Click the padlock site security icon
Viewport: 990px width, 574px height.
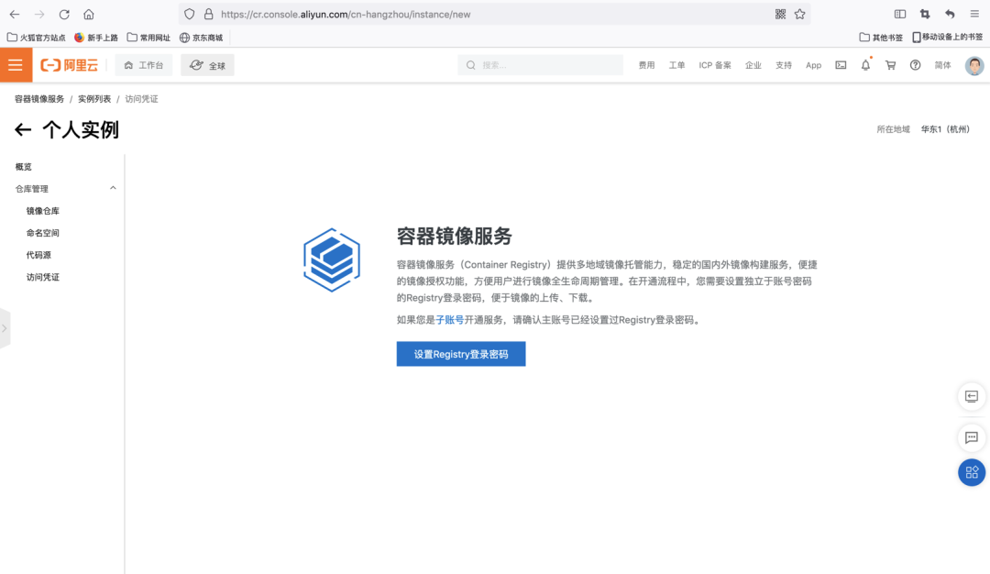(x=208, y=14)
